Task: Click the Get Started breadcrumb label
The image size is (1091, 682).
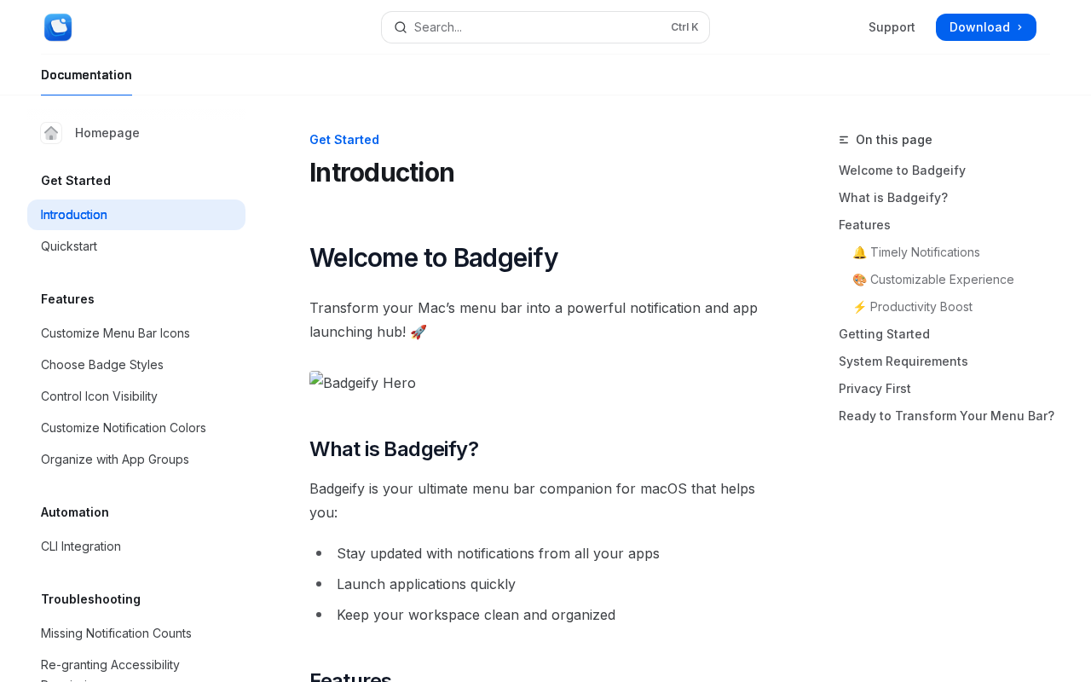Action: [344, 140]
